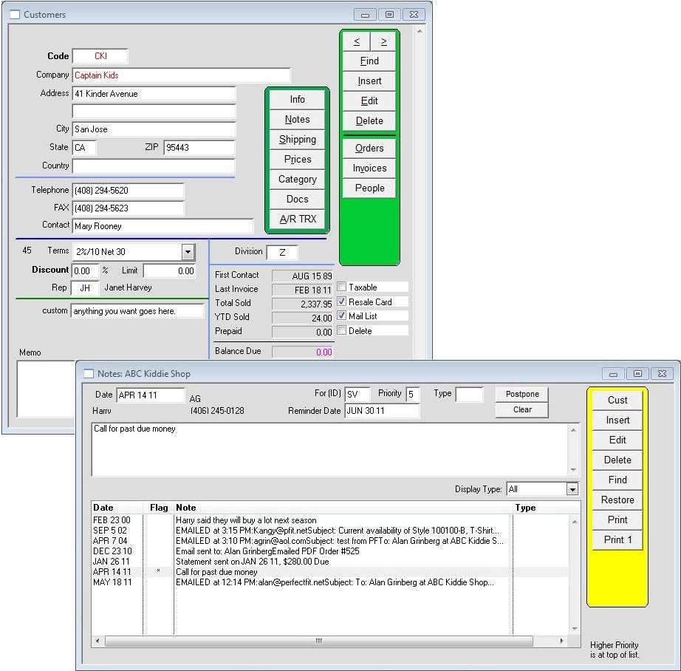Open the Prices panel
681x671 pixels.
(297, 159)
